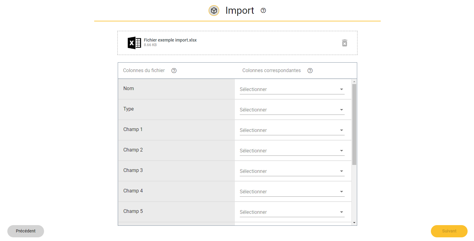Open the Sélectionner dropdown for Champ 1
The height and width of the screenshot is (241, 474).
point(292,130)
